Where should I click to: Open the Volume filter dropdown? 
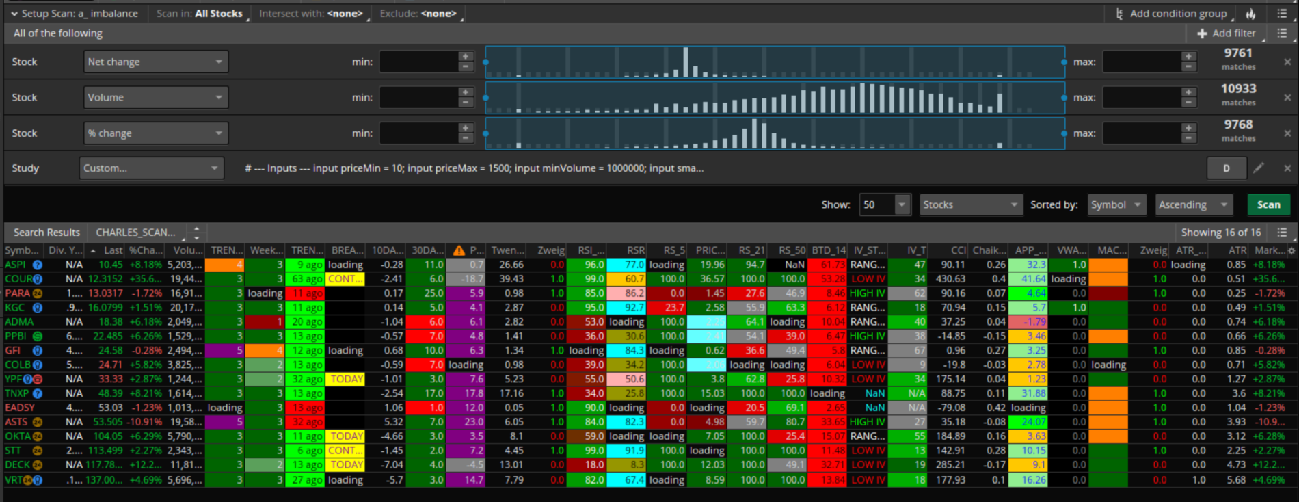pyautogui.click(x=156, y=97)
